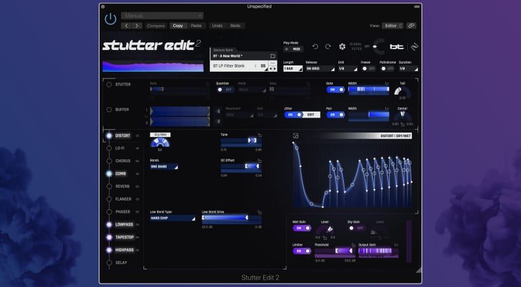The height and width of the screenshot is (287, 521).
Task: Click the sidechain link icon
Action: pos(411,26)
